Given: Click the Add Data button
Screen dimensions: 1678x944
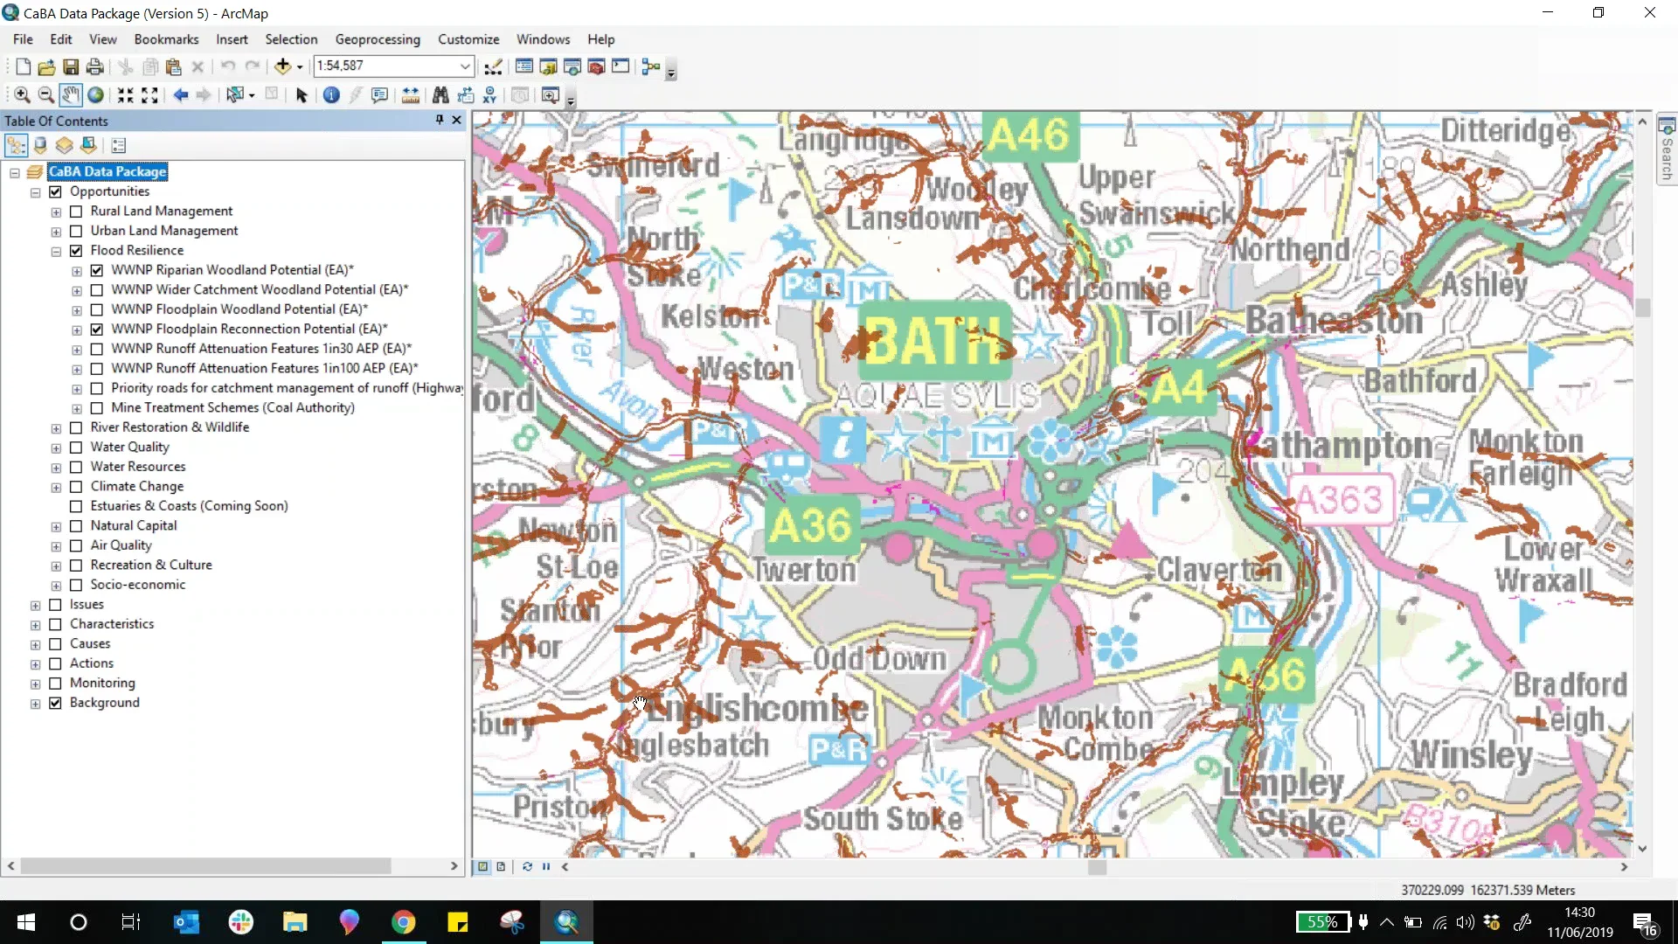Looking at the screenshot, I should click(x=282, y=66).
